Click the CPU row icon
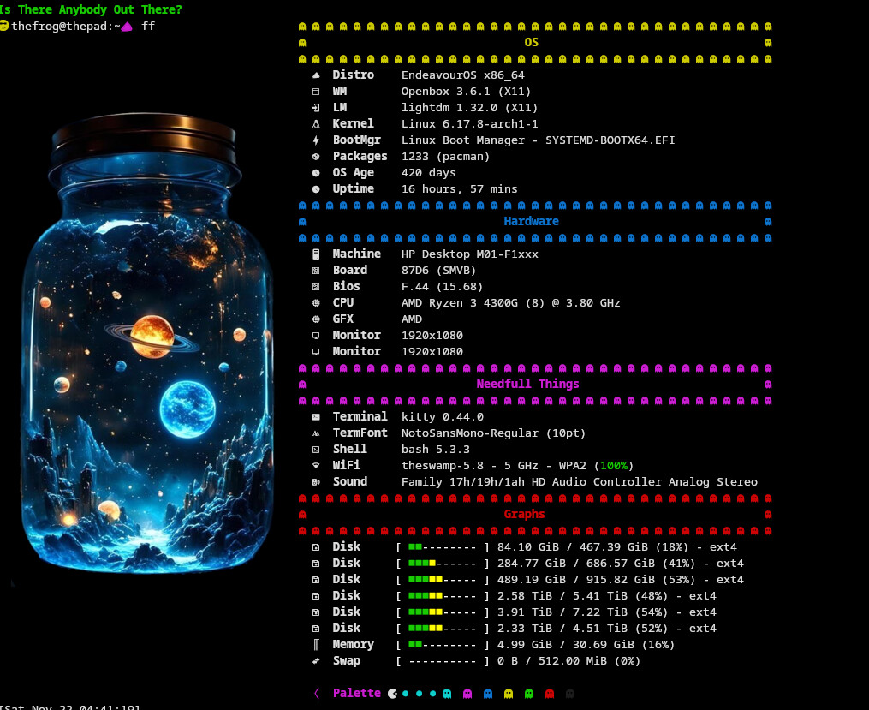Viewport: 869px width, 710px height. coord(315,303)
